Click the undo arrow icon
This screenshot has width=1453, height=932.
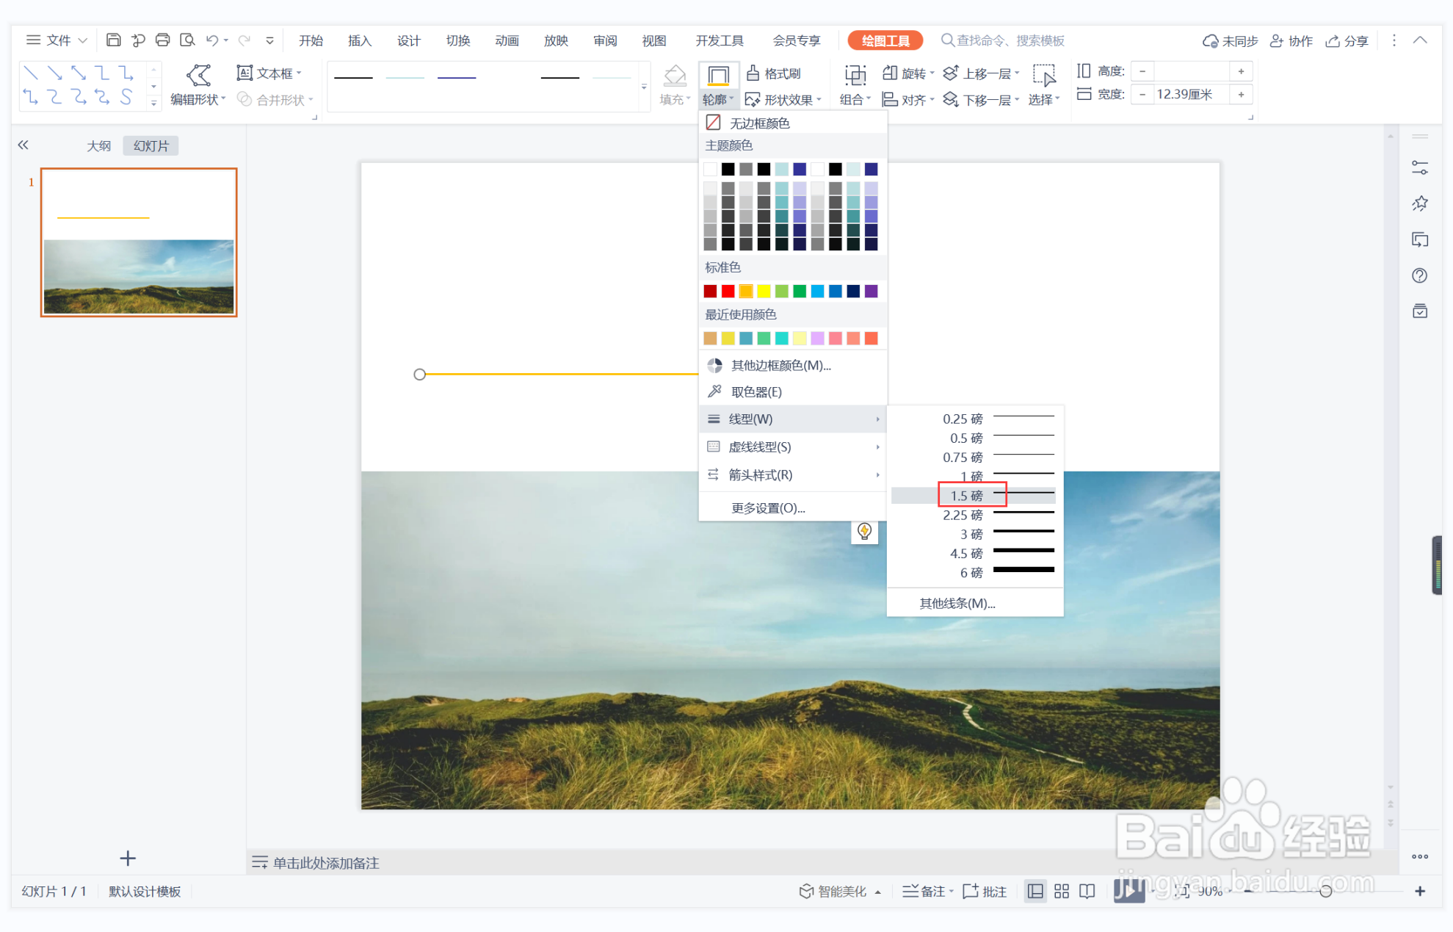point(211,40)
